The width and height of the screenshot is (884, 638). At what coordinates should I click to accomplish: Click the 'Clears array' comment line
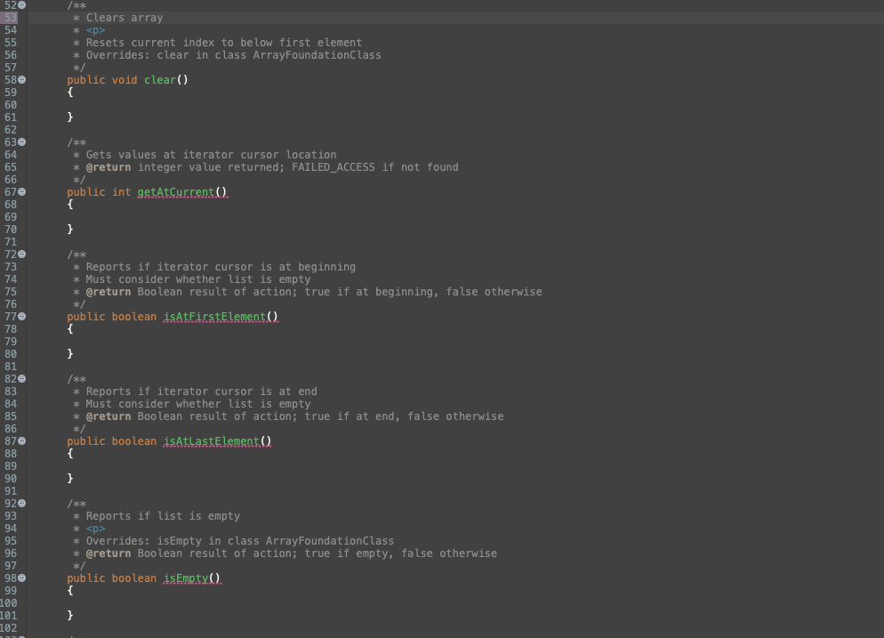[x=125, y=18]
